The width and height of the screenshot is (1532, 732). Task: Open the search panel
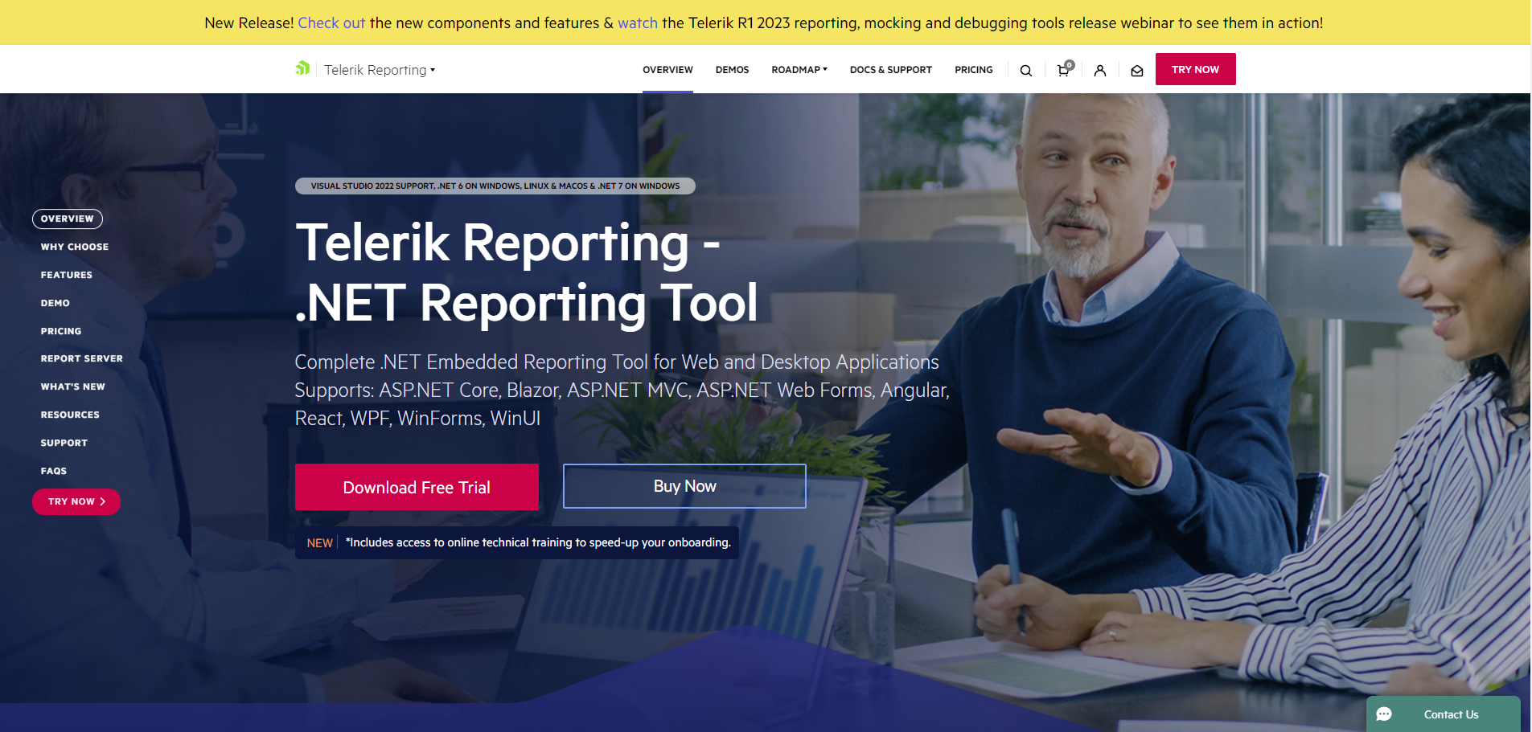click(1025, 70)
